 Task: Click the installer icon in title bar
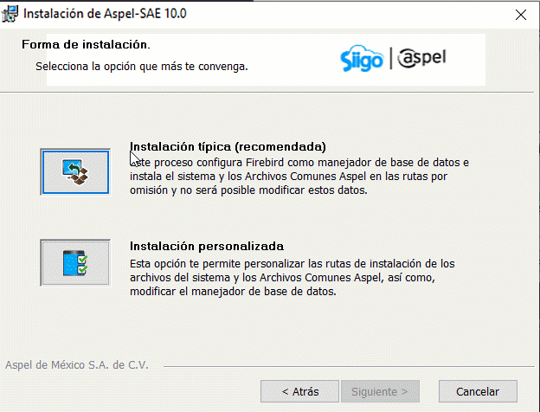(x=10, y=15)
